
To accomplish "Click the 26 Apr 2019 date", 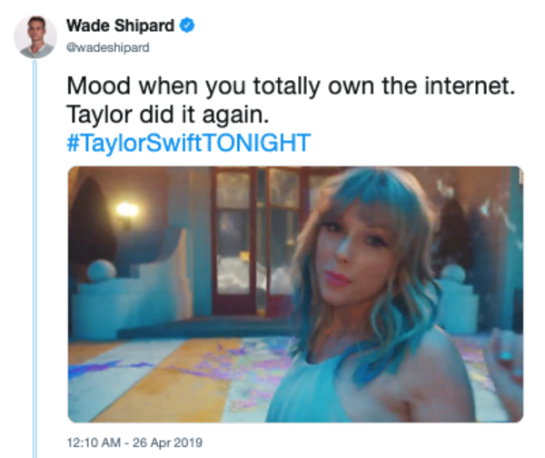I will click(167, 443).
